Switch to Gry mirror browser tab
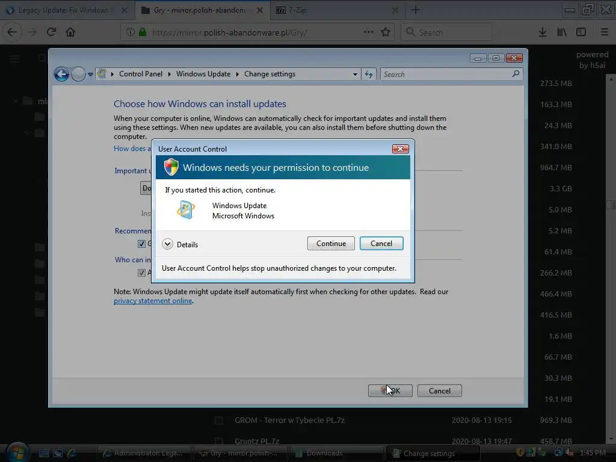 202,10
